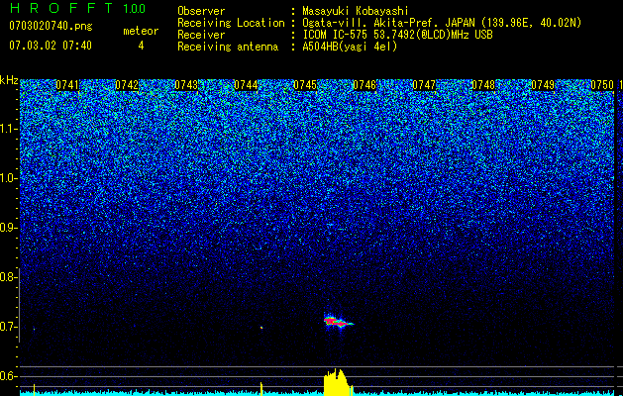Viewport: 623px width, 396px height.
Task: Click the 0.6 frequency axis label
Action: (7, 376)
